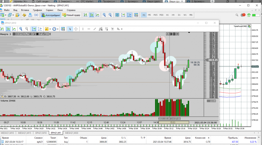Sort by Комиссия column arrow
The image size is (262, 145).
(209, 138)
